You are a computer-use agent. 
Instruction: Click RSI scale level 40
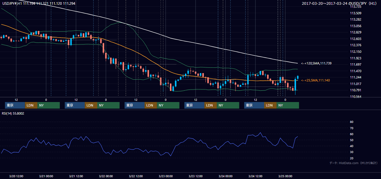[351, 146]
